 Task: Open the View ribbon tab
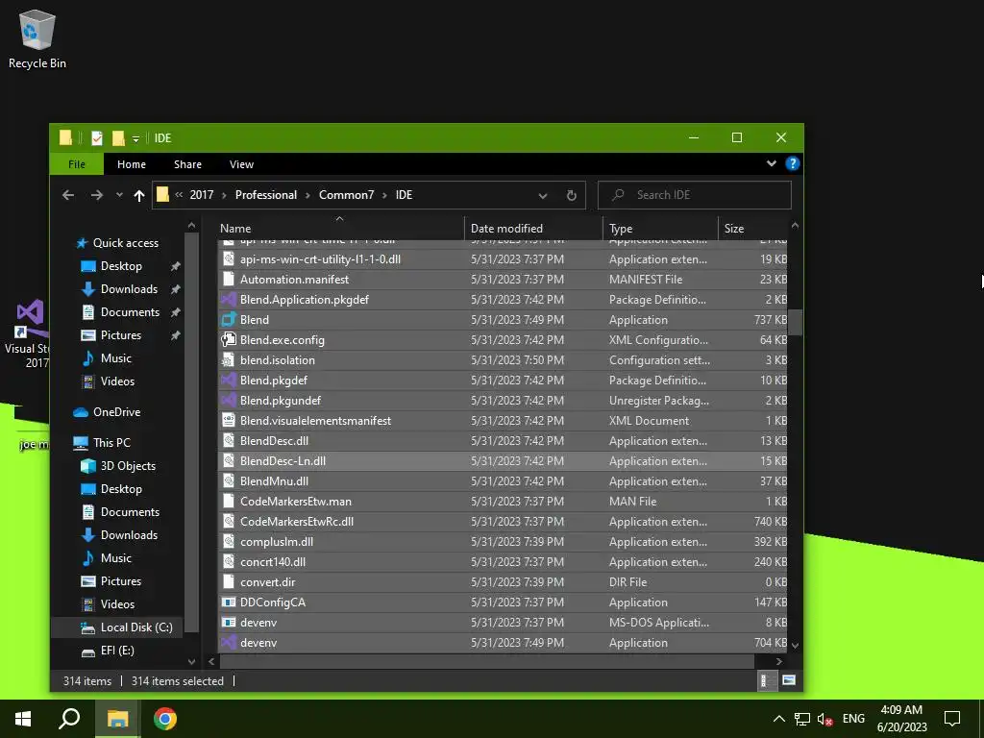click(x=241, y=164)
